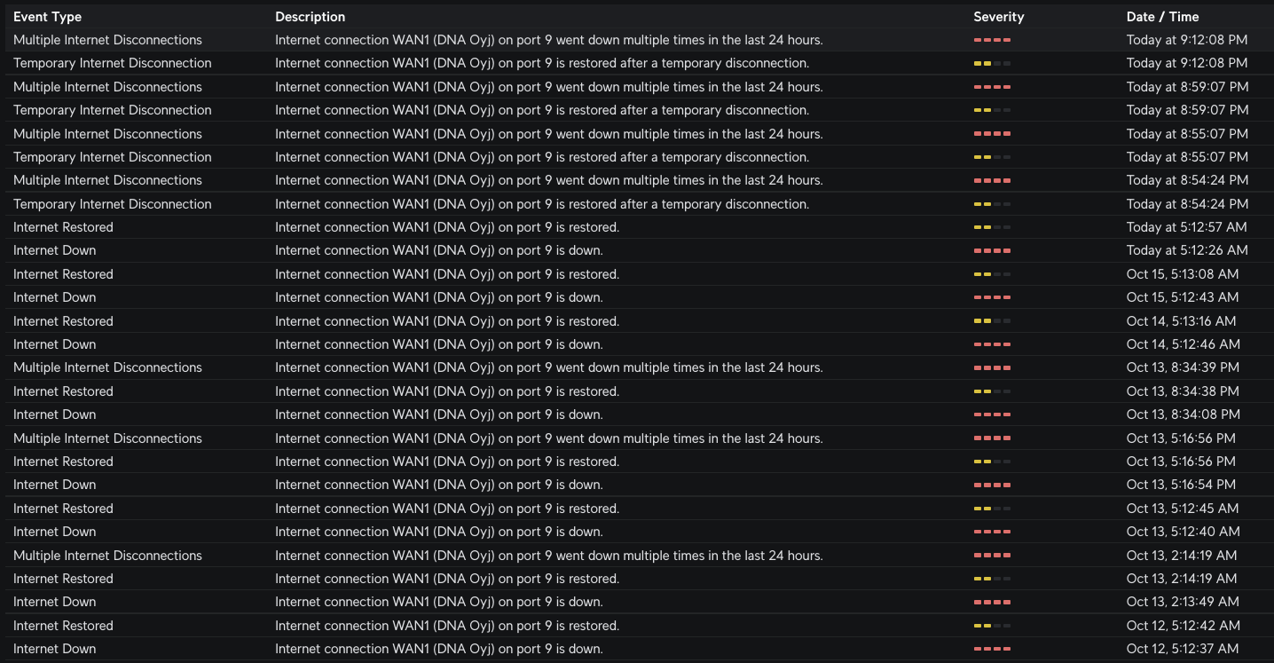Click severity indicator on Oct 13, 5:16:54 PM row
The width and height of the screenshot is (1274, 663).
992,485
